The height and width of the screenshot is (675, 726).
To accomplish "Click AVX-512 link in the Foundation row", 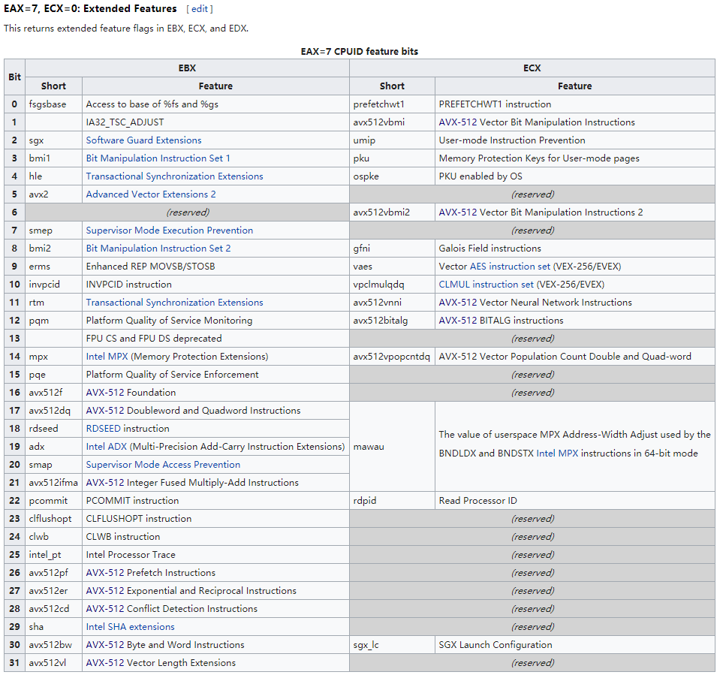I will [x=105, y=393].
